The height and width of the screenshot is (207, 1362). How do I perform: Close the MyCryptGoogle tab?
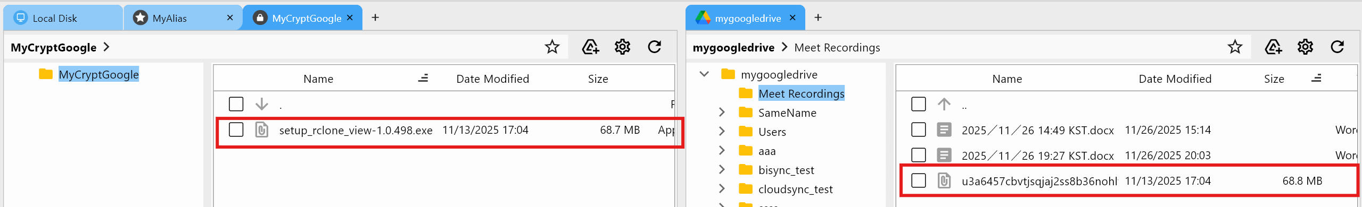click(x=350, y=18)
